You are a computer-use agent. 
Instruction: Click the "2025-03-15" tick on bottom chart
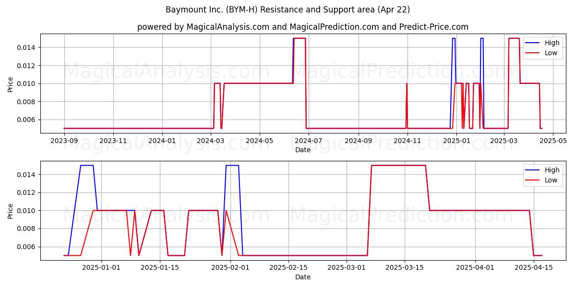pyautogui.click(x=404, y=268)
